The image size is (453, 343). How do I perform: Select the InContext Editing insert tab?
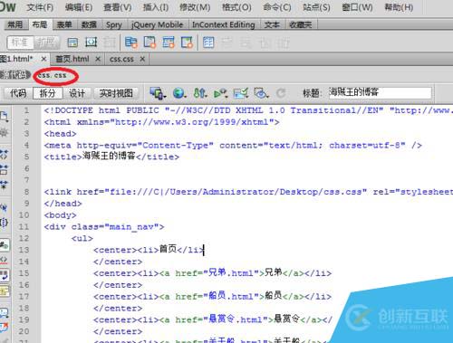pyautogui.click(x=224, y=24)
